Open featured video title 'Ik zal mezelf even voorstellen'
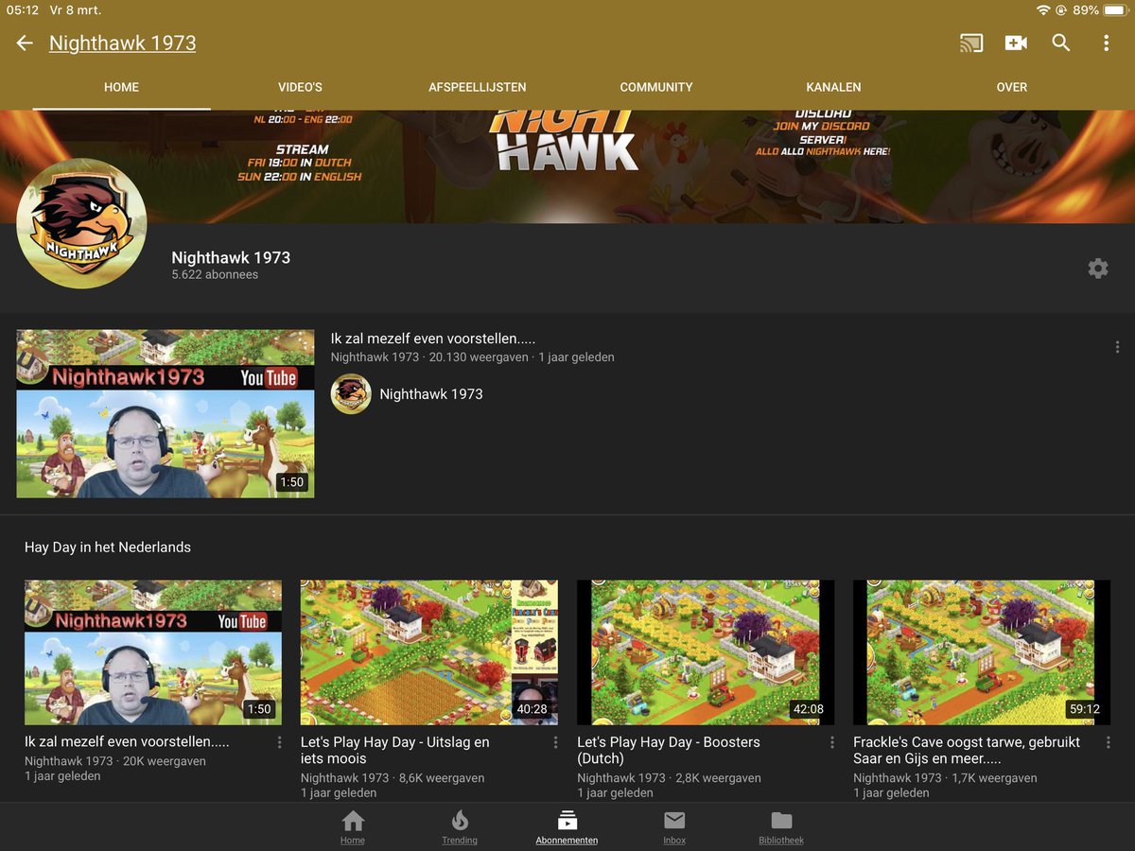This screenshot has height=851, width=1135. pos(433,339)
